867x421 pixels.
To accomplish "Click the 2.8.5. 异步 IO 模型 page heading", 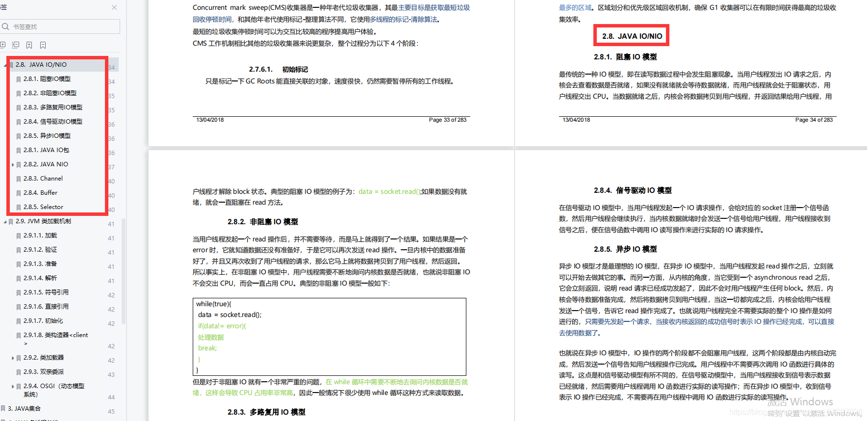I will (x=625, y=249).
